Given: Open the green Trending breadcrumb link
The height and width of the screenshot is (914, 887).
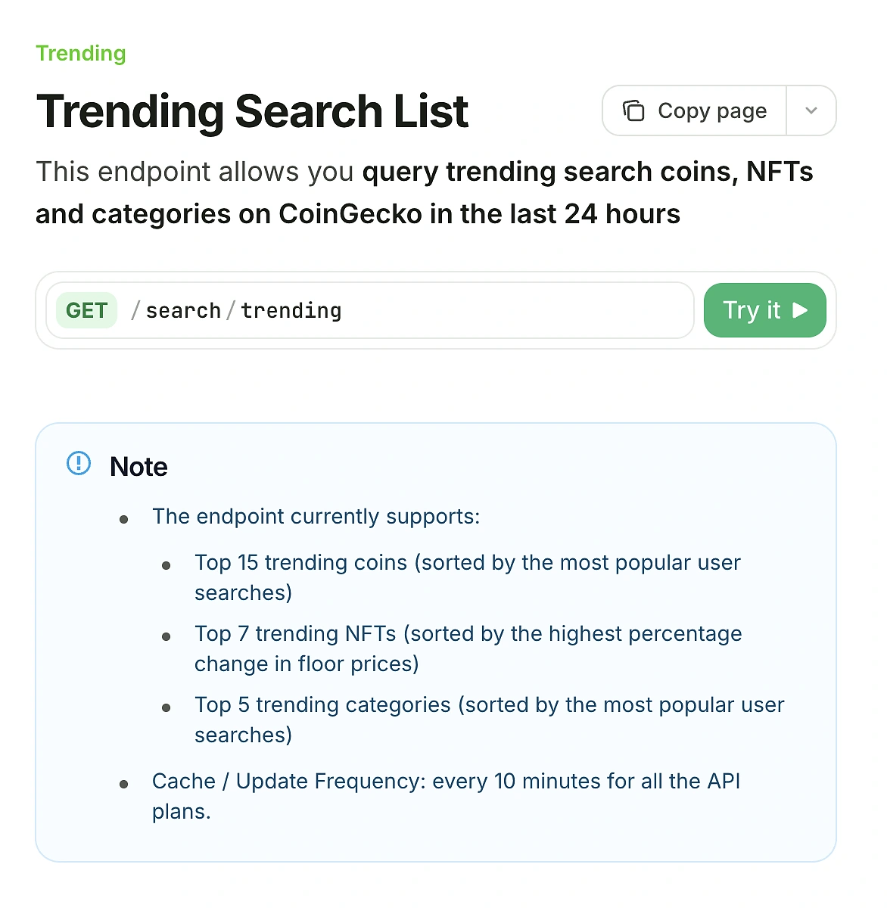Looking at the screenshot, I should [x=81, y=54].
